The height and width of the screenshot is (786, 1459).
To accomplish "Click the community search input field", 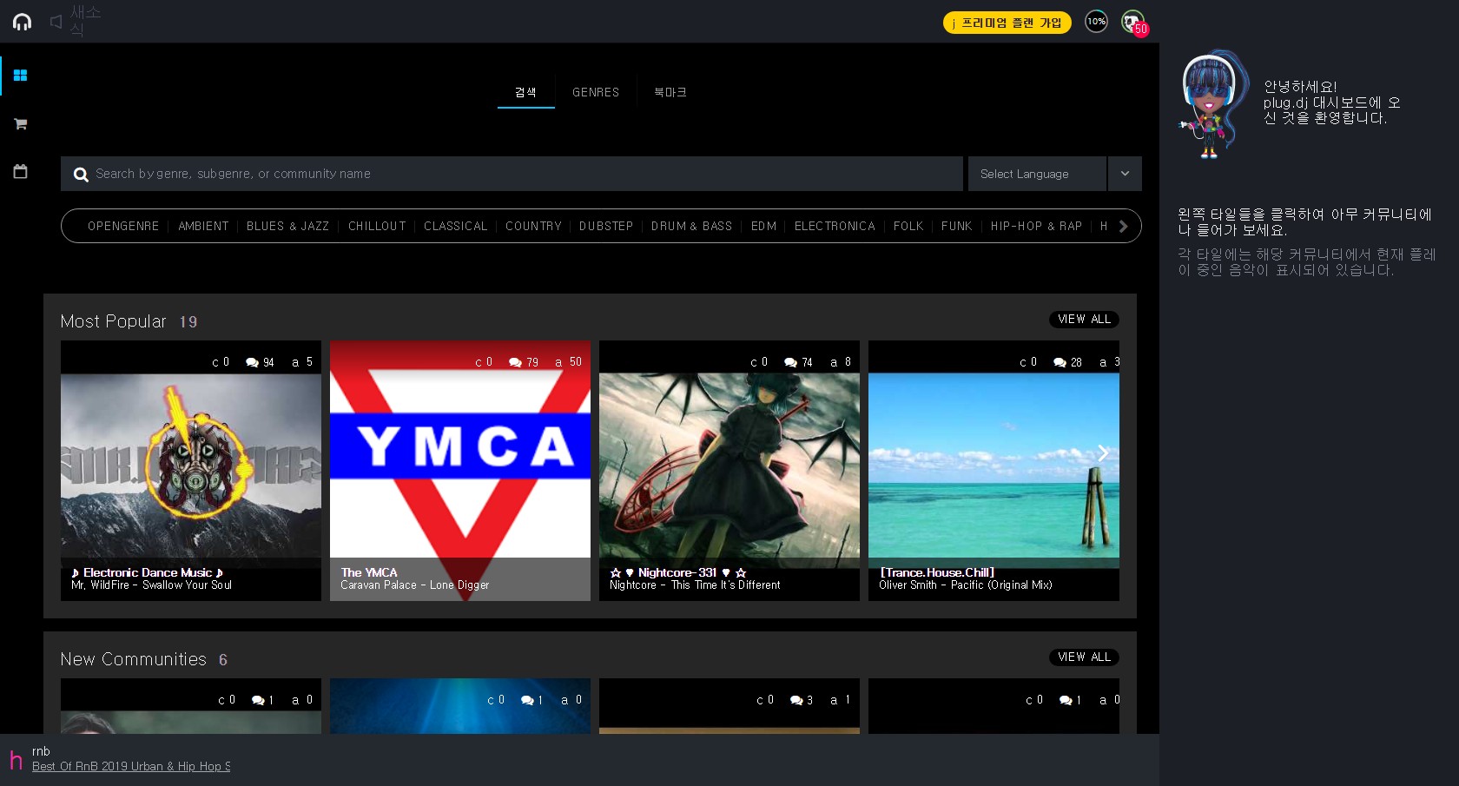I will (x=512, y=174).
